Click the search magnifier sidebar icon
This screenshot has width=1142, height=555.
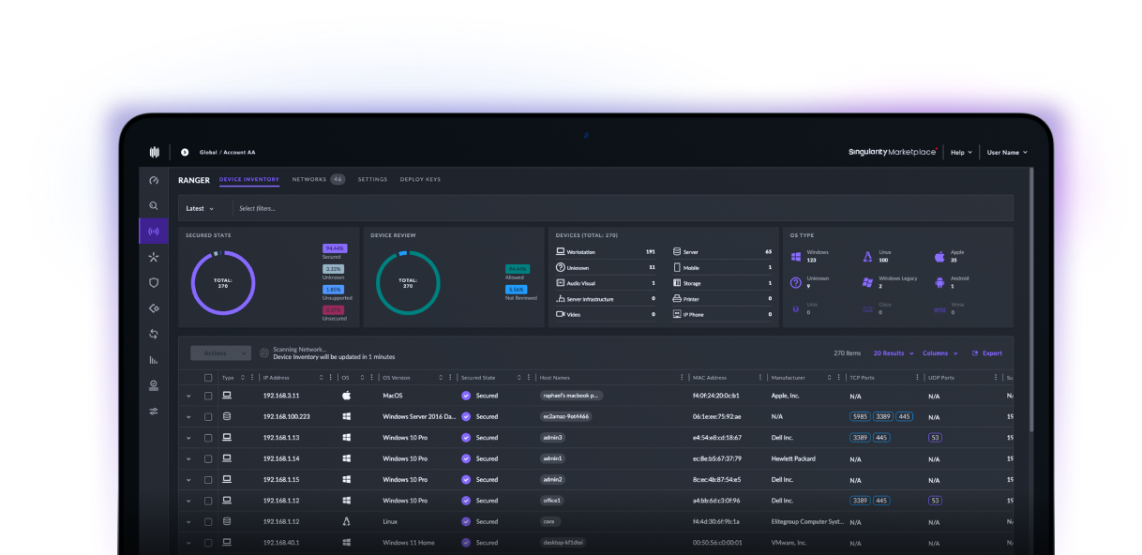(154, 205)
